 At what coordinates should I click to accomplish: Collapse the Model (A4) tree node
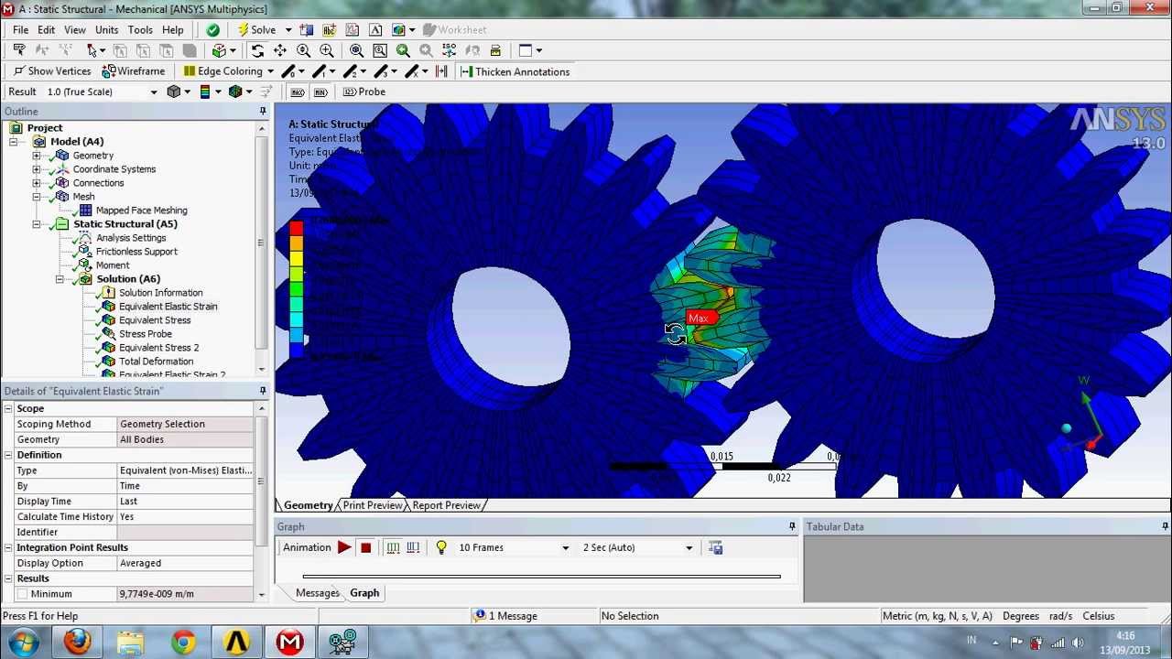(14, 142)
